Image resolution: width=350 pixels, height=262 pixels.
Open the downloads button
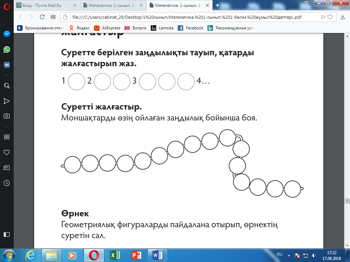pyautogui.click(x=342, y=17)
